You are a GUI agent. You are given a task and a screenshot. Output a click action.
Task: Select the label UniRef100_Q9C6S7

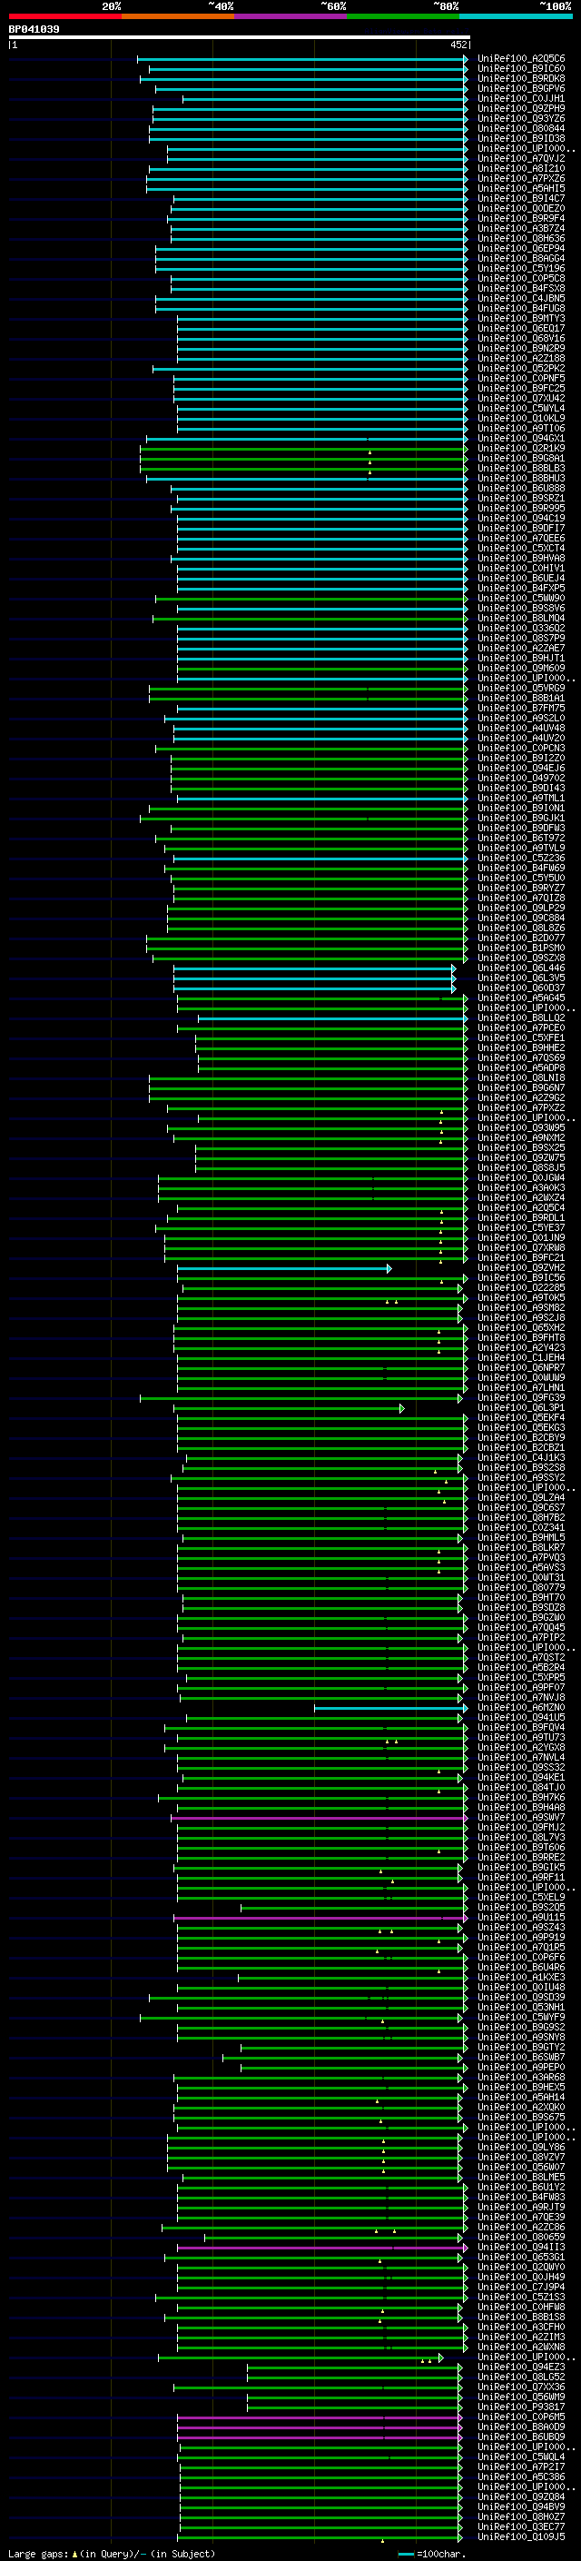tap(521, 1508)
